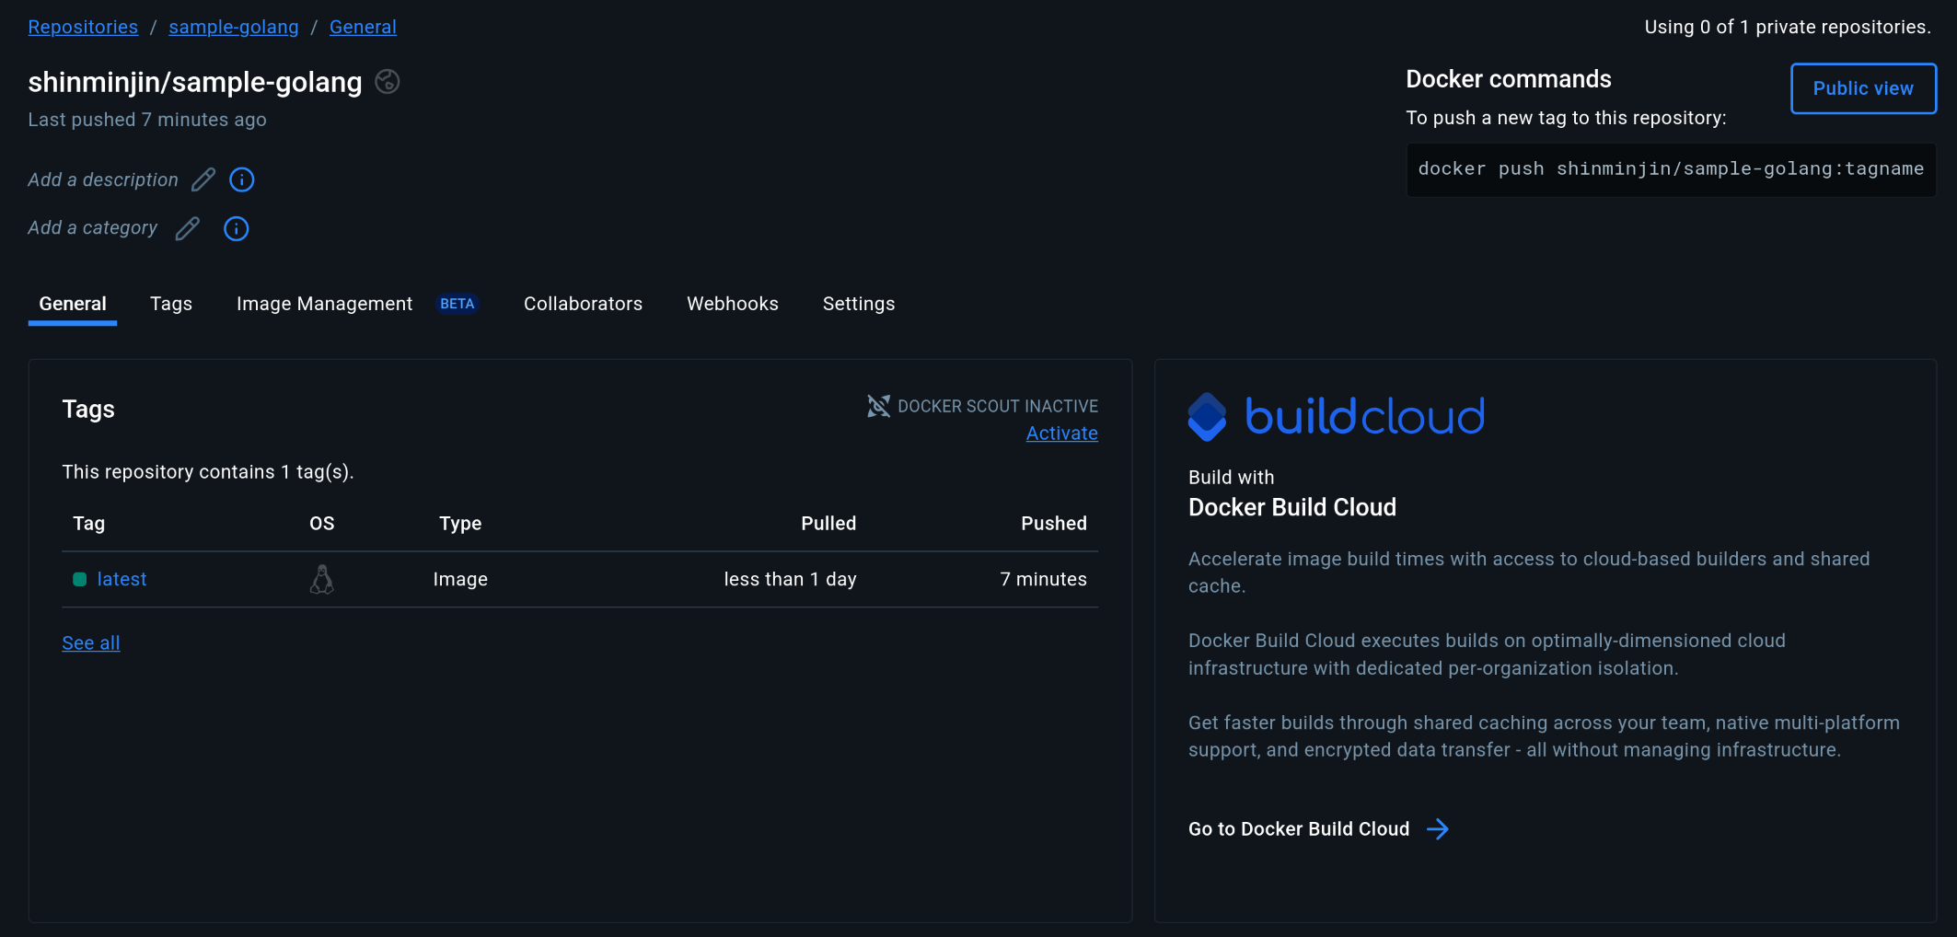This screenshot has height=937, width=1957.
Task: Go to the Settings tab
Action: (x=859, y=304)
